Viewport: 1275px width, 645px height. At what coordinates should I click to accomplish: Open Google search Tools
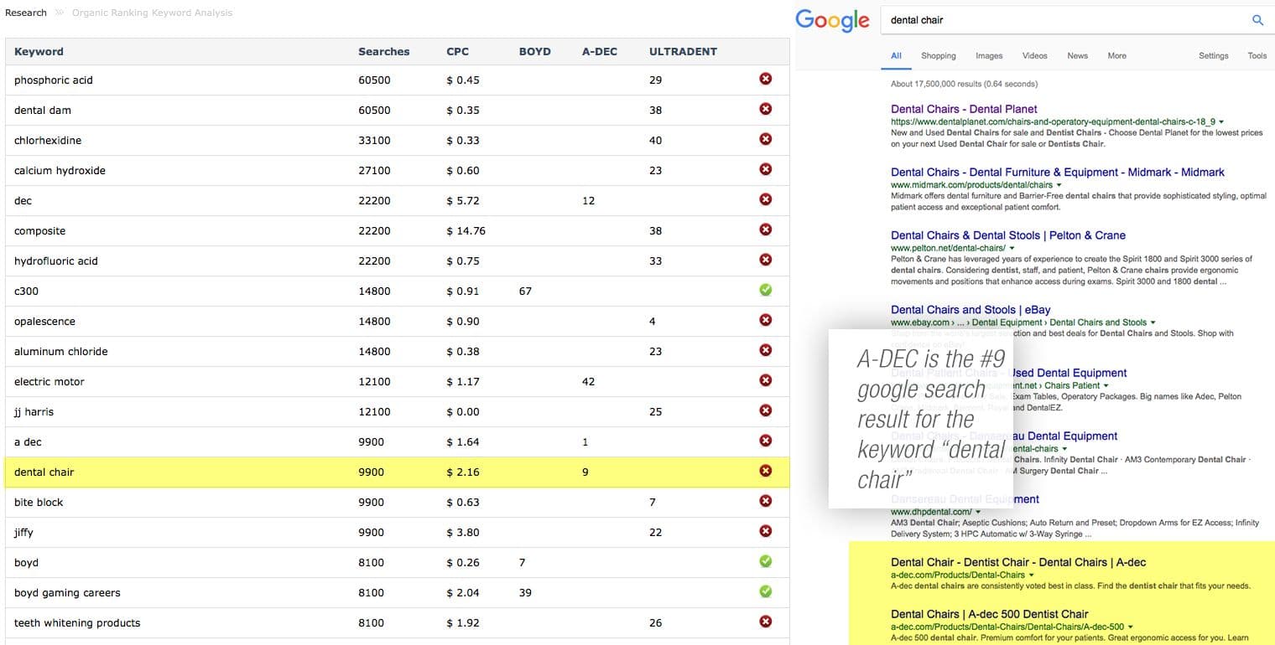[x=1257, y=56]
